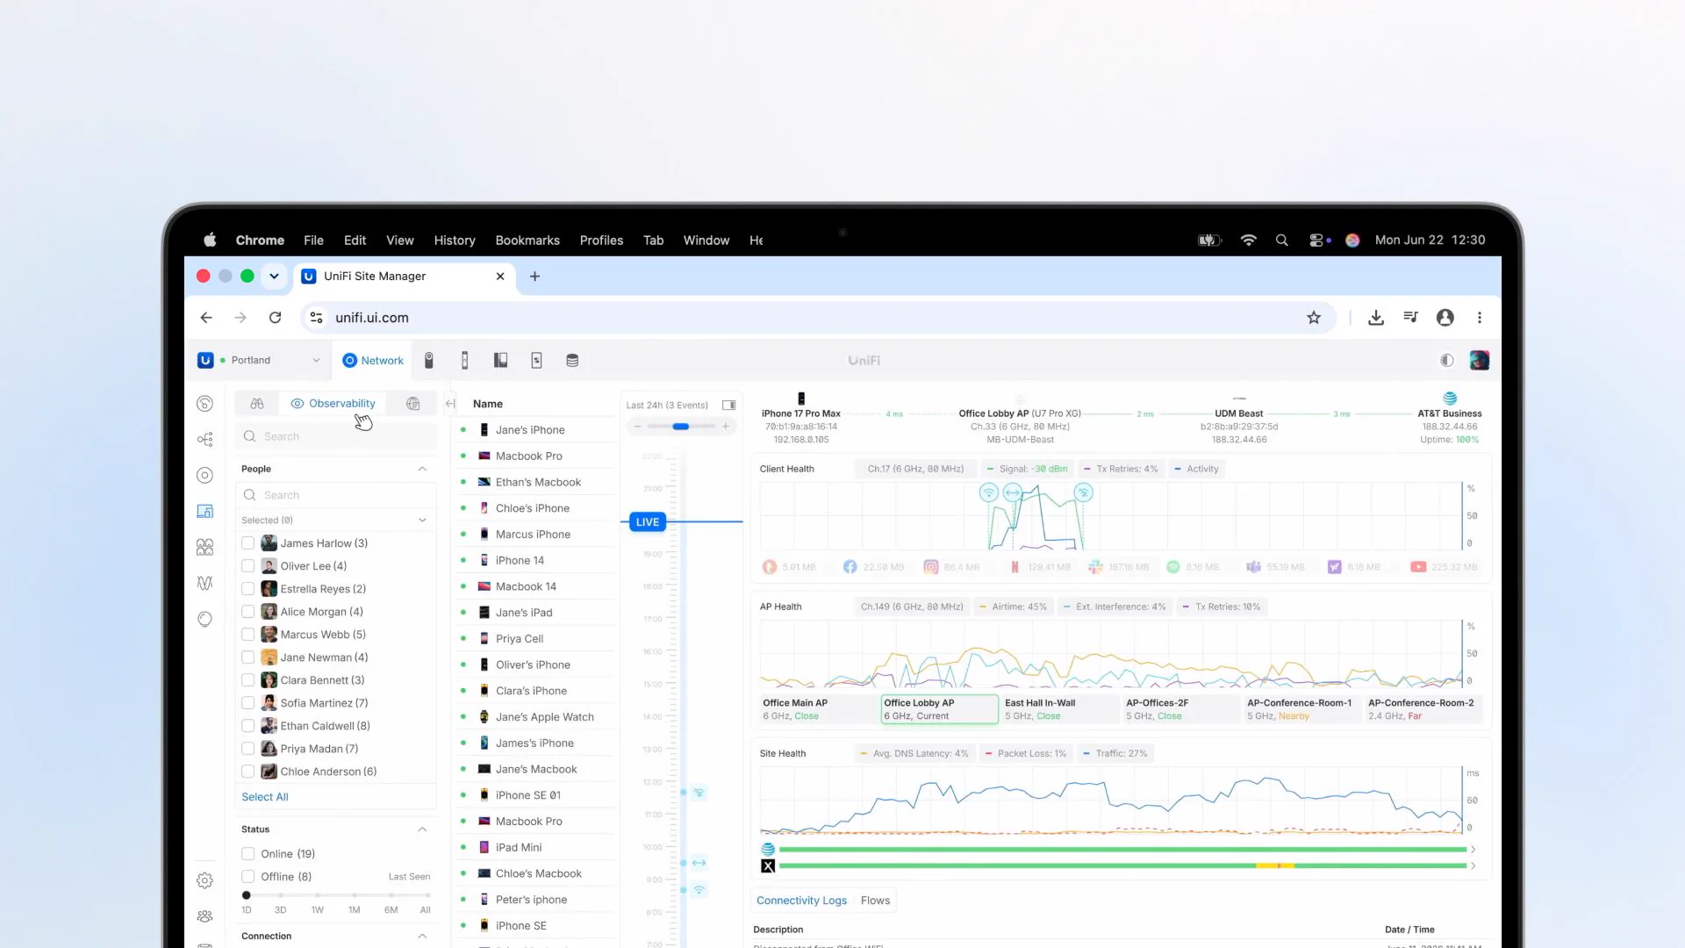This screenshot has width=1685, height=948.
Task: Click the Select All link
Action: [265, 797]
